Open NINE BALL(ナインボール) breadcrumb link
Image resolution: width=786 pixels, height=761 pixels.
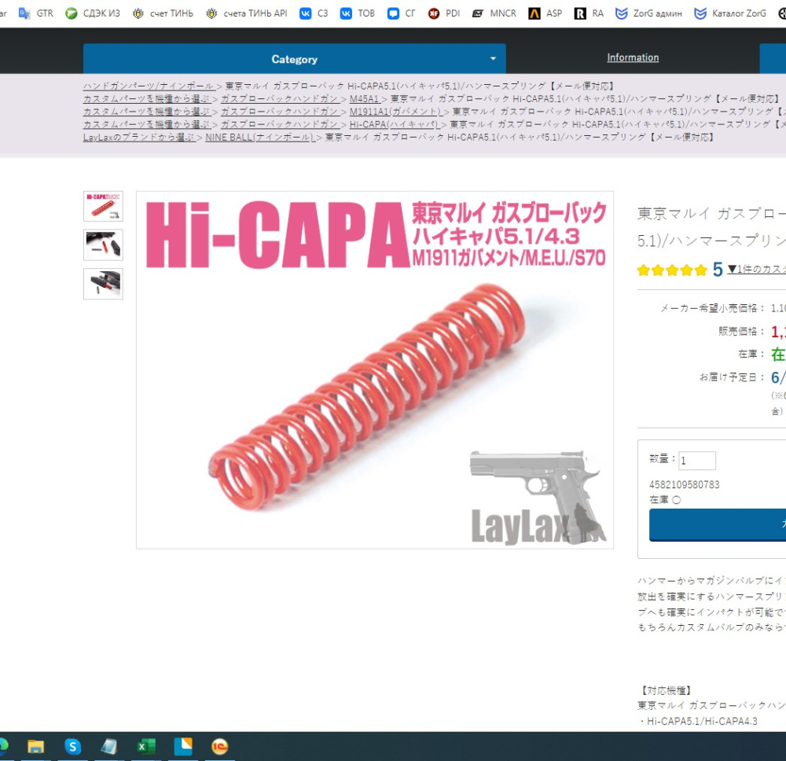(x=260, y=138)
